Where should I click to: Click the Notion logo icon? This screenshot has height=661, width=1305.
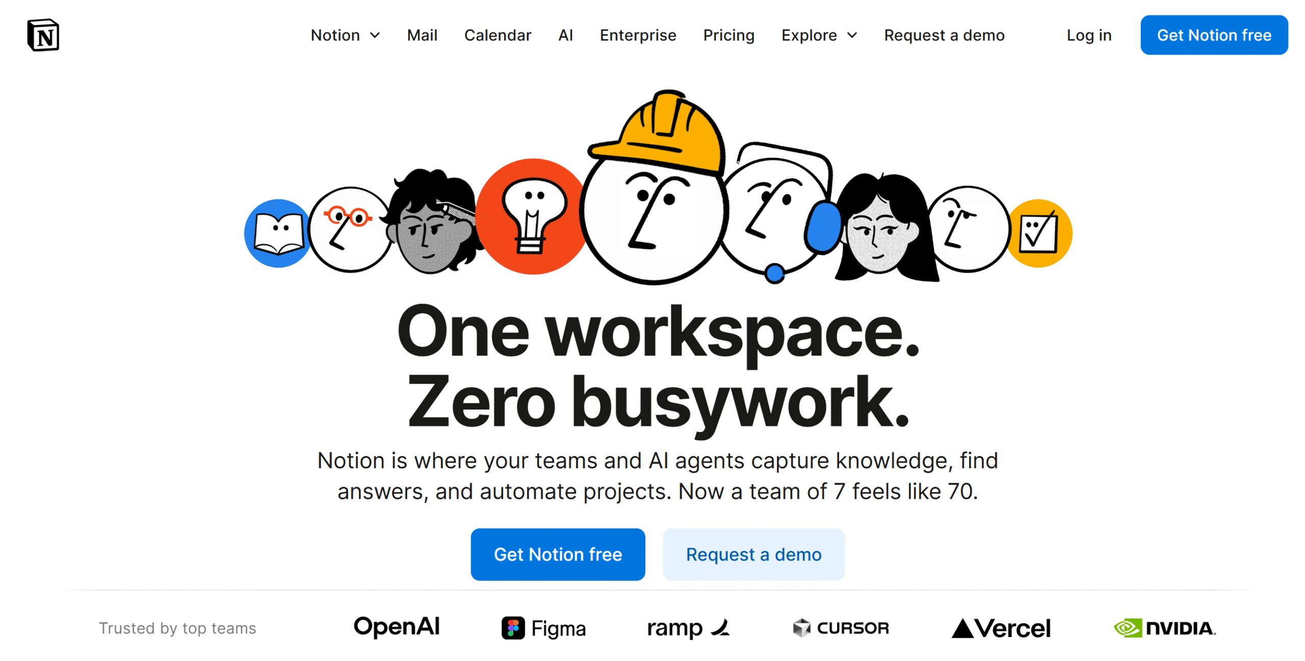click(43, 35)
